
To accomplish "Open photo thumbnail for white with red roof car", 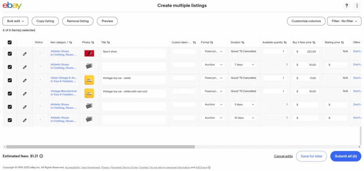I will 89,93.
